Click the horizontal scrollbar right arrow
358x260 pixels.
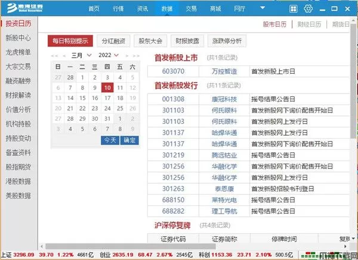345,246
